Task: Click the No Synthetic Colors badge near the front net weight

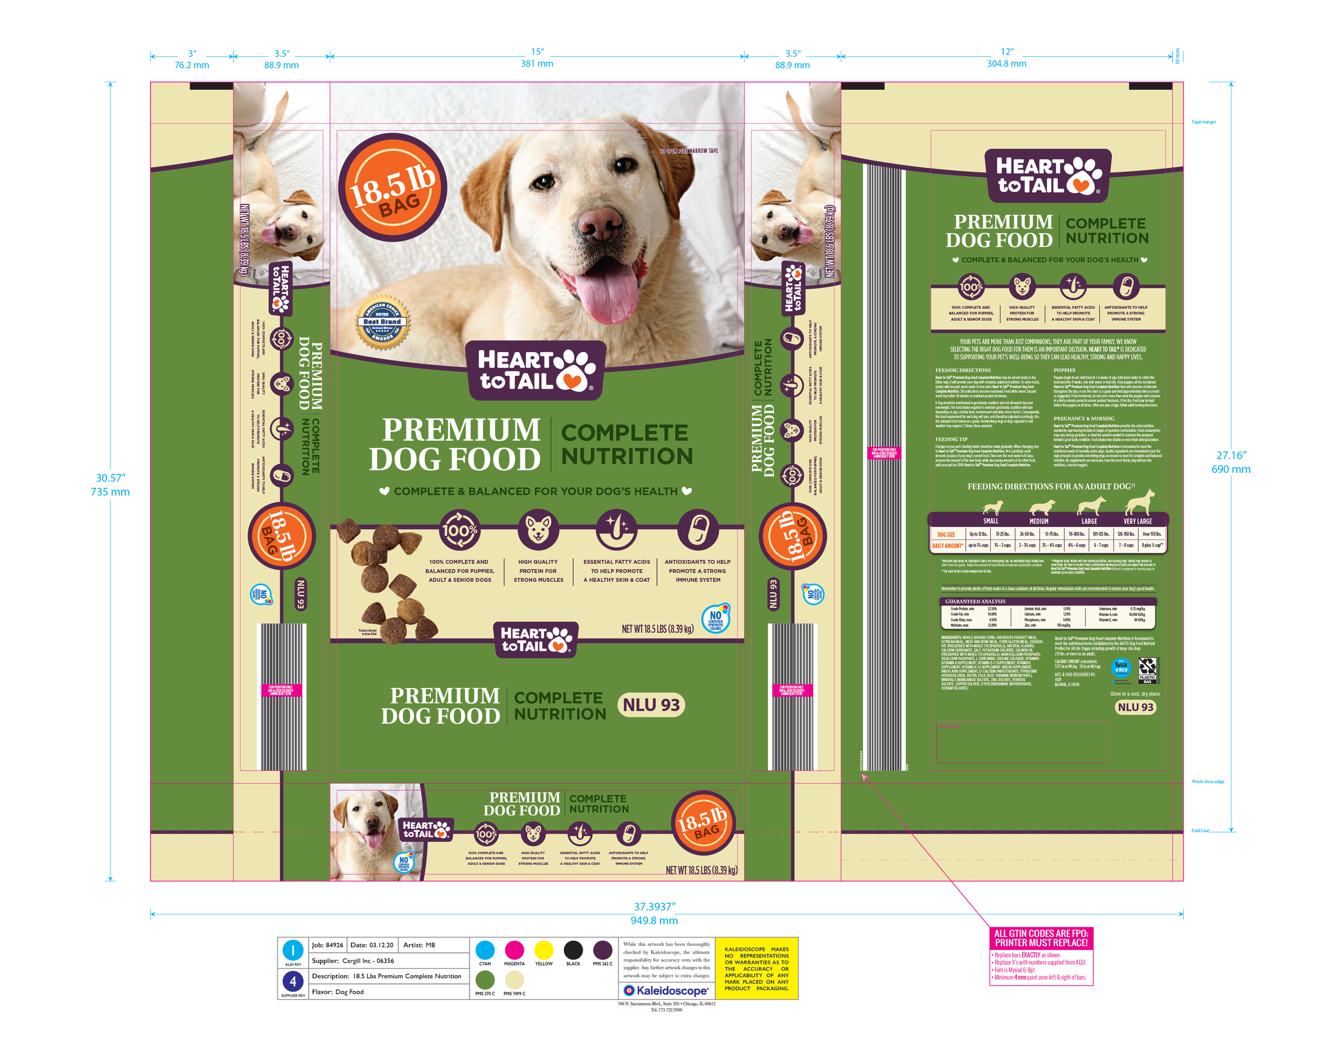Action: pos(716,618)
